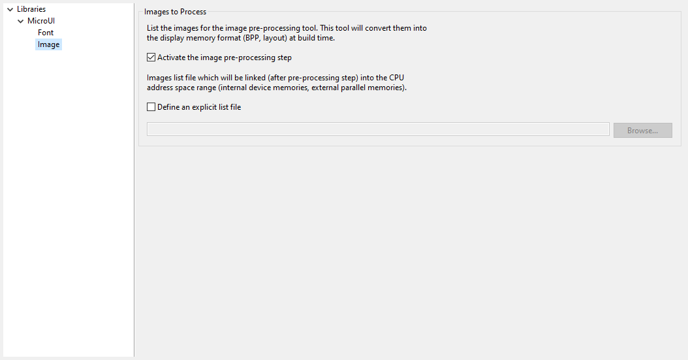Click the empty gray area below the Images to Process group

coord(411,248)
